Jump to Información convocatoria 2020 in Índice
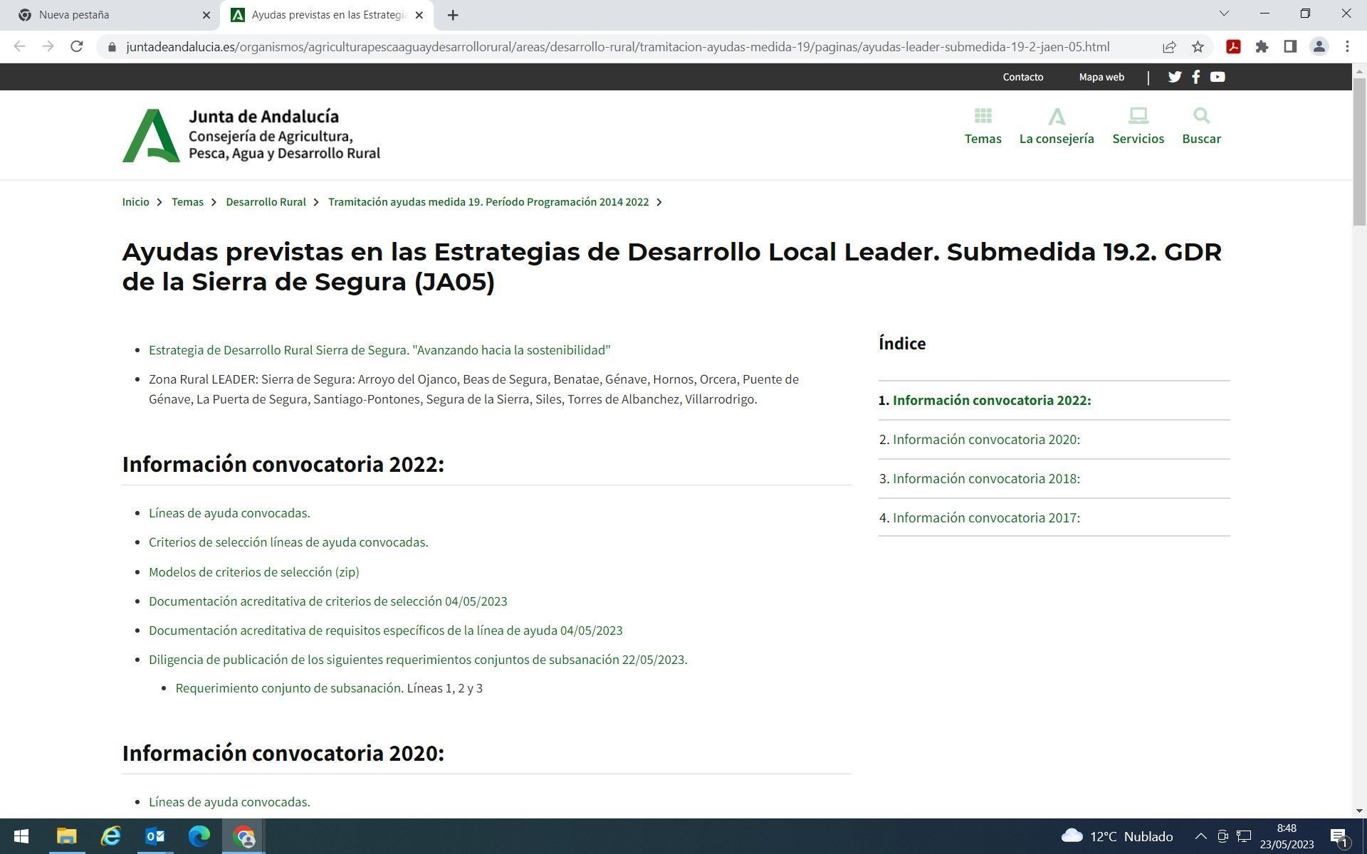Screen dimensions: 1367x854 [986, 439]
